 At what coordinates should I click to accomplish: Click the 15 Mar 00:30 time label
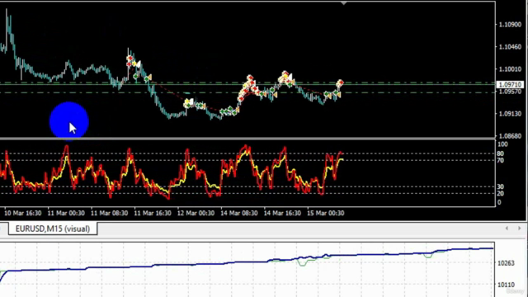[x=326, y=213]
